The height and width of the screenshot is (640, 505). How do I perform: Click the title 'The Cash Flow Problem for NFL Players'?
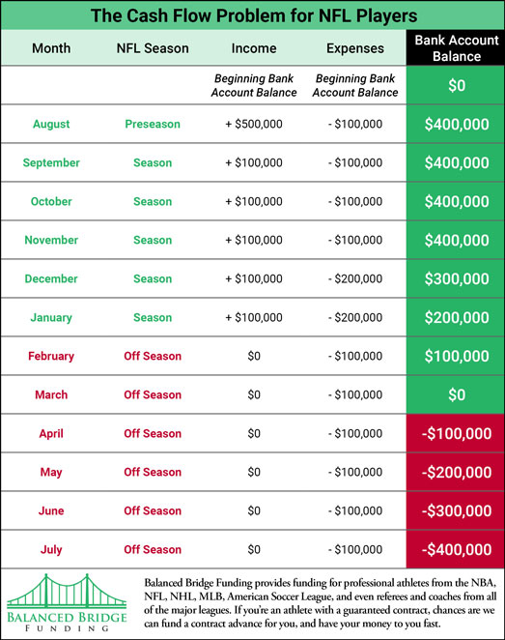pyautogui.click(x=254, y=15)
